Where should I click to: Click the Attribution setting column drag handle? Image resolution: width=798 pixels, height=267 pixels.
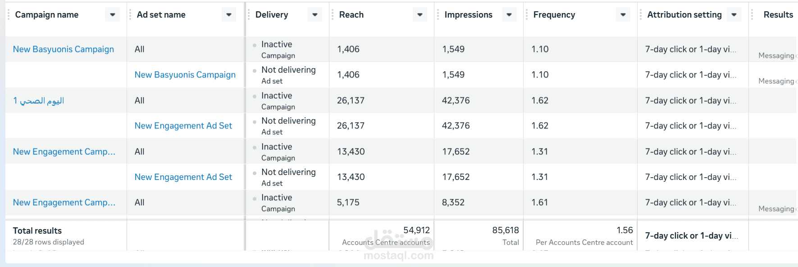[641, 15]
